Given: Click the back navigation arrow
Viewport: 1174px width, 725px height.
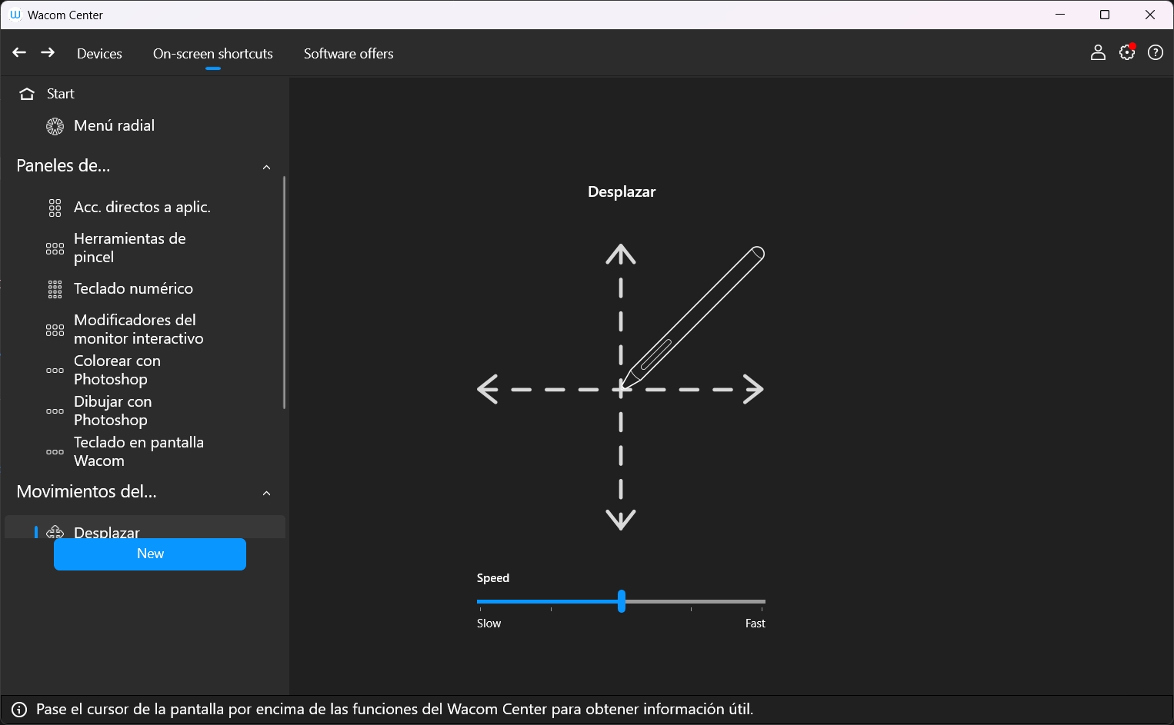Looking at the screenshot, I should pyautogui.click(x=19, y=53).
